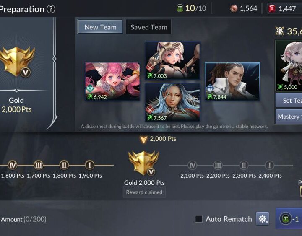
Task: Select the Gold 2,000 Pts tier emblem
Action: (144, 163)
